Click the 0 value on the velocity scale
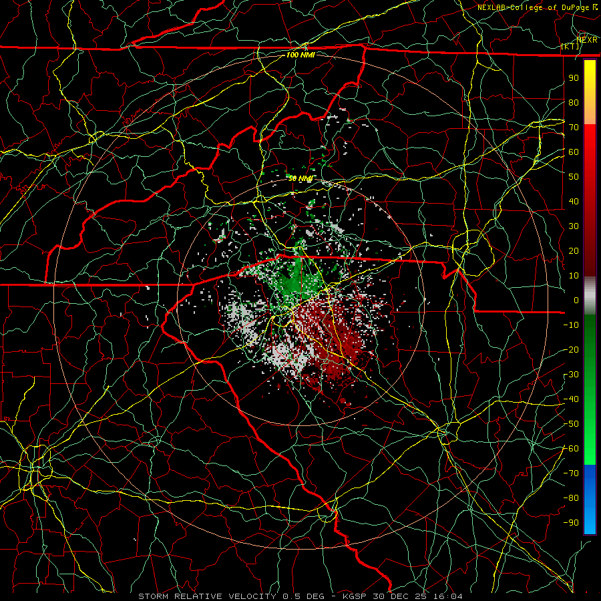The image size is (601, 601). 576,300
